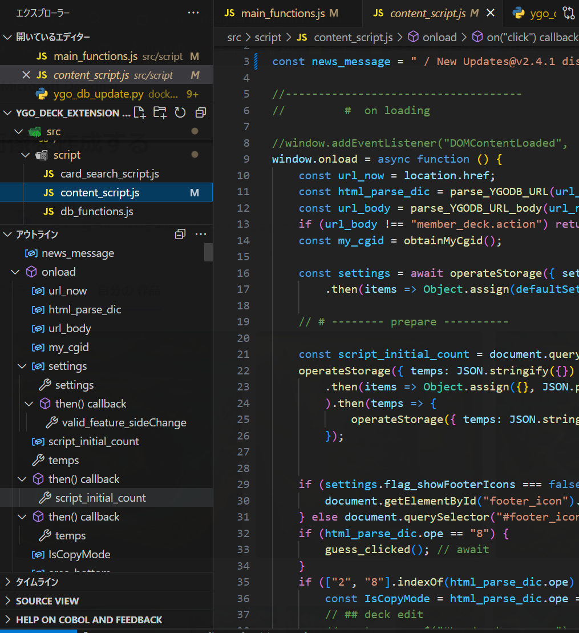Collapse the onload symbol in the outline
The width and height of the screenshot is (579, 633).
coord(15,272)
